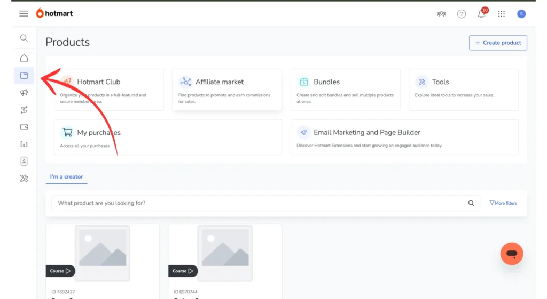The width and height of the screenshot is (547, 299).
Task: Click the Email Marketing rocket icon
Action: (304, 132)
